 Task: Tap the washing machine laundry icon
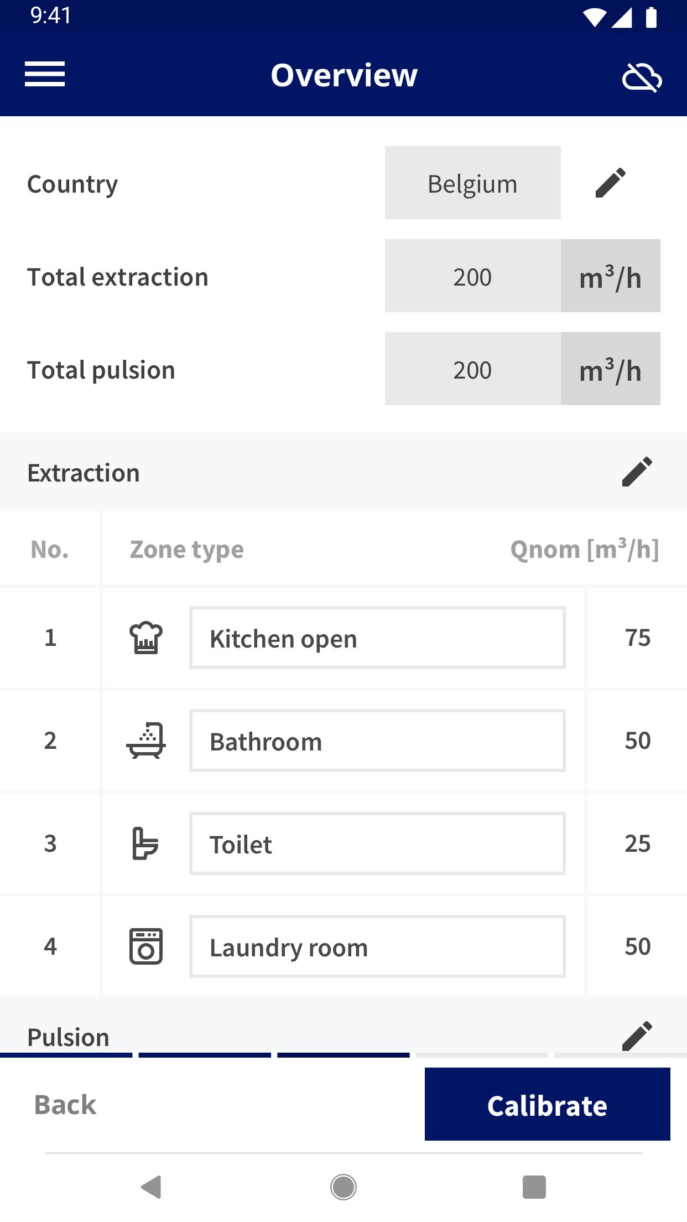(x=146, y=946)
